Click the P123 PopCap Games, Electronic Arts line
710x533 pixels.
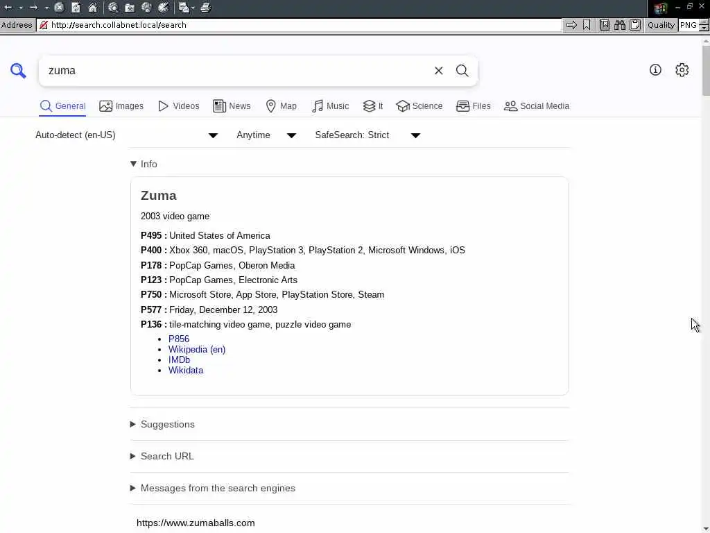click(219, 280)
